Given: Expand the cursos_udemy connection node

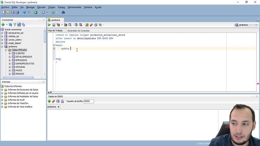Looking at the screenshot, I should 2,40.
